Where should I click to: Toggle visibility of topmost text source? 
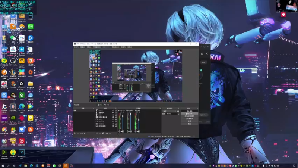[114, 111]
